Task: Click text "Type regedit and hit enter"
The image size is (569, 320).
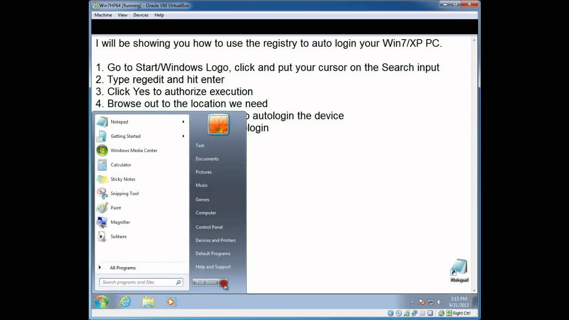Action: (x=166, y=80)
